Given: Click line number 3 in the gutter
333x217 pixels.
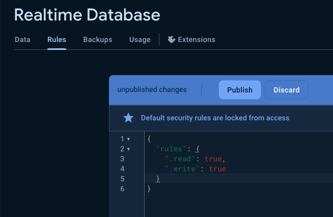Looking at the screenshot, I should [x=122, y=159].
